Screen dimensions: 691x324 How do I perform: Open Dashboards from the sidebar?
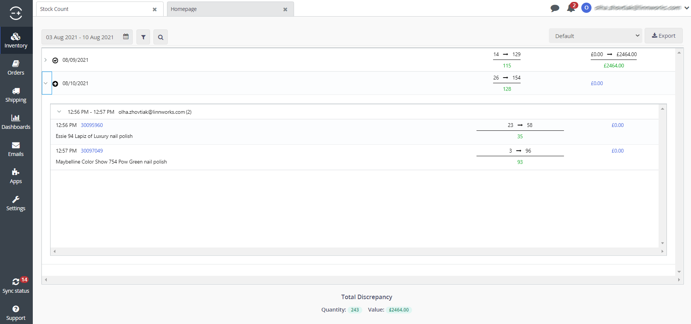coord(16,122)
